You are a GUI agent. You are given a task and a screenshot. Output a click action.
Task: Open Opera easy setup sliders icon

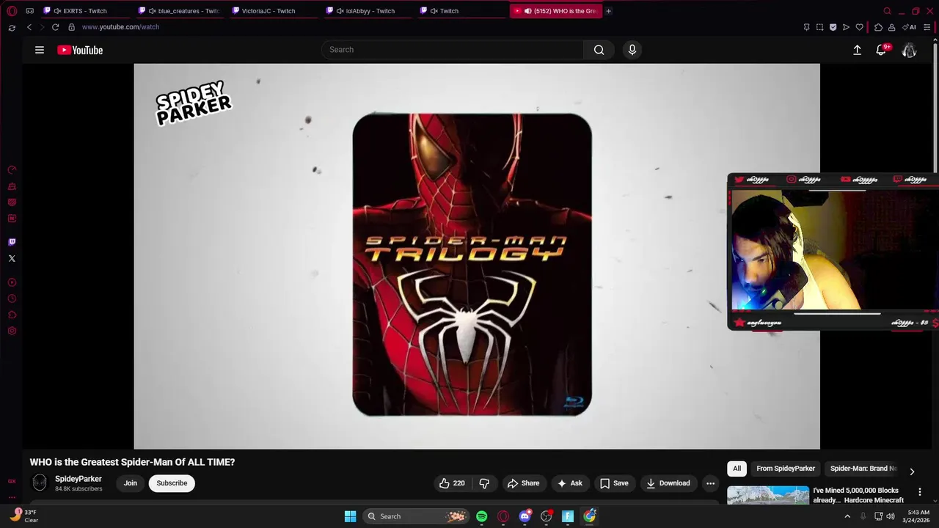point(927,27)
